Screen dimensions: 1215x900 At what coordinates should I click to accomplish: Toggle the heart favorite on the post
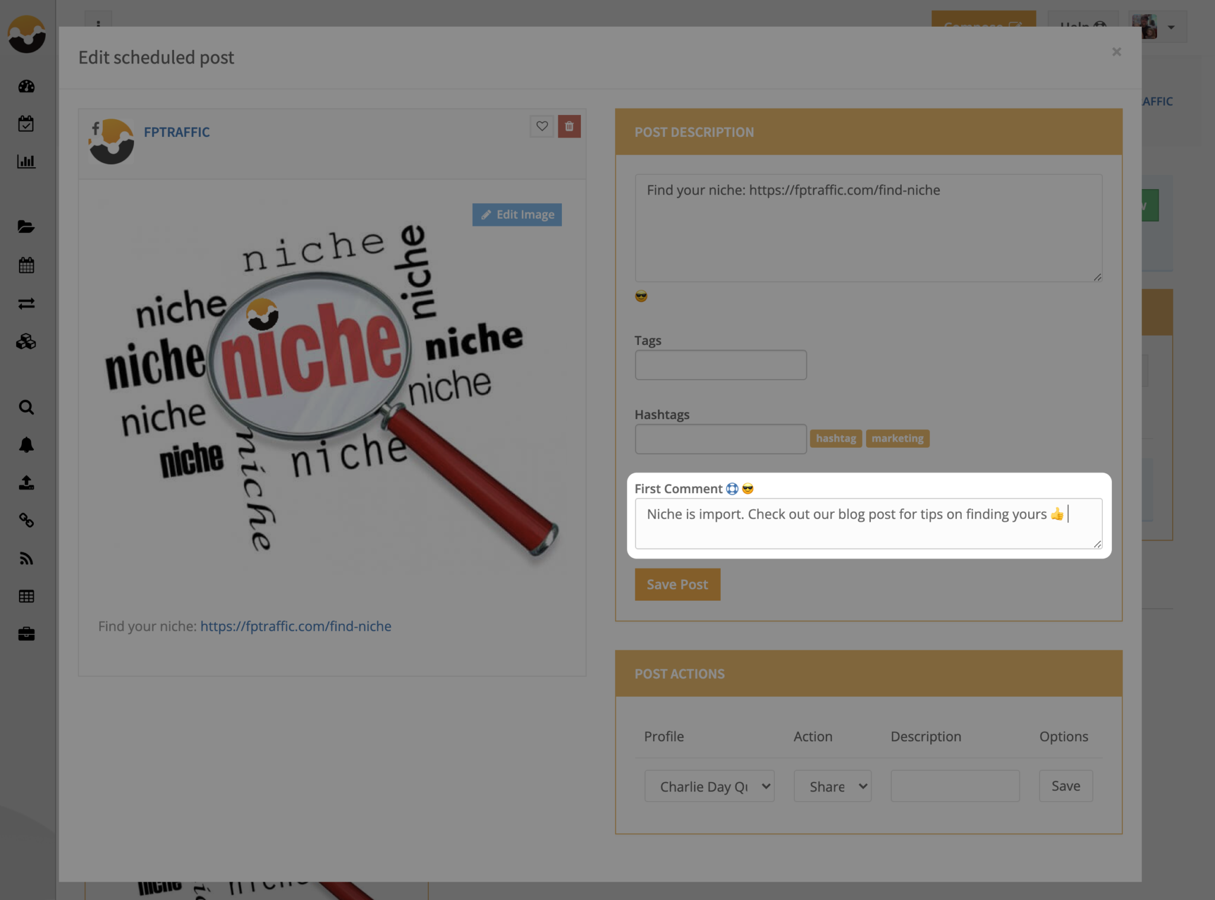540,126
